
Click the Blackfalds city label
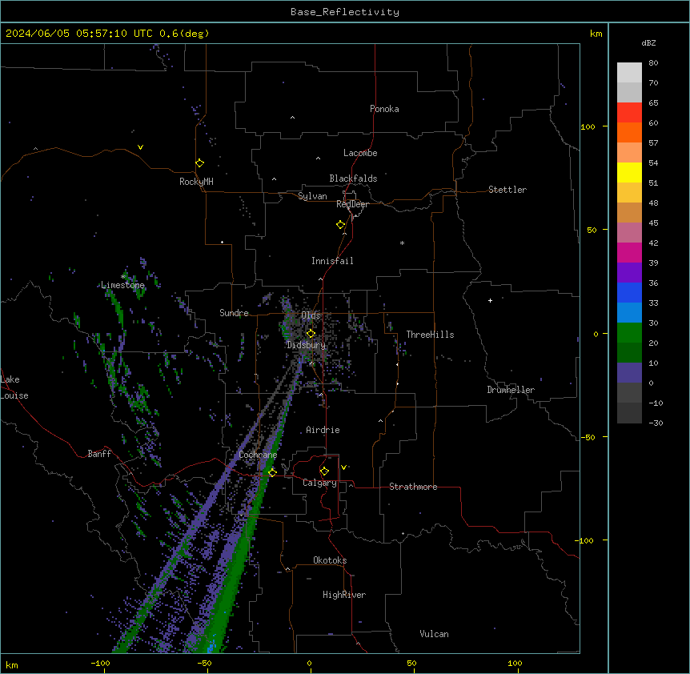353,179
